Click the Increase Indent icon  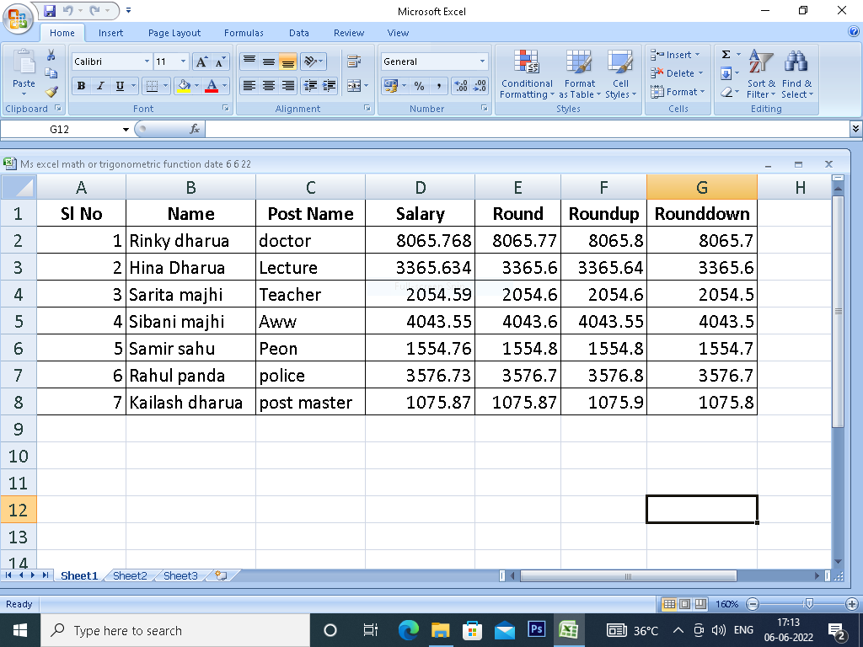point(329,86)
